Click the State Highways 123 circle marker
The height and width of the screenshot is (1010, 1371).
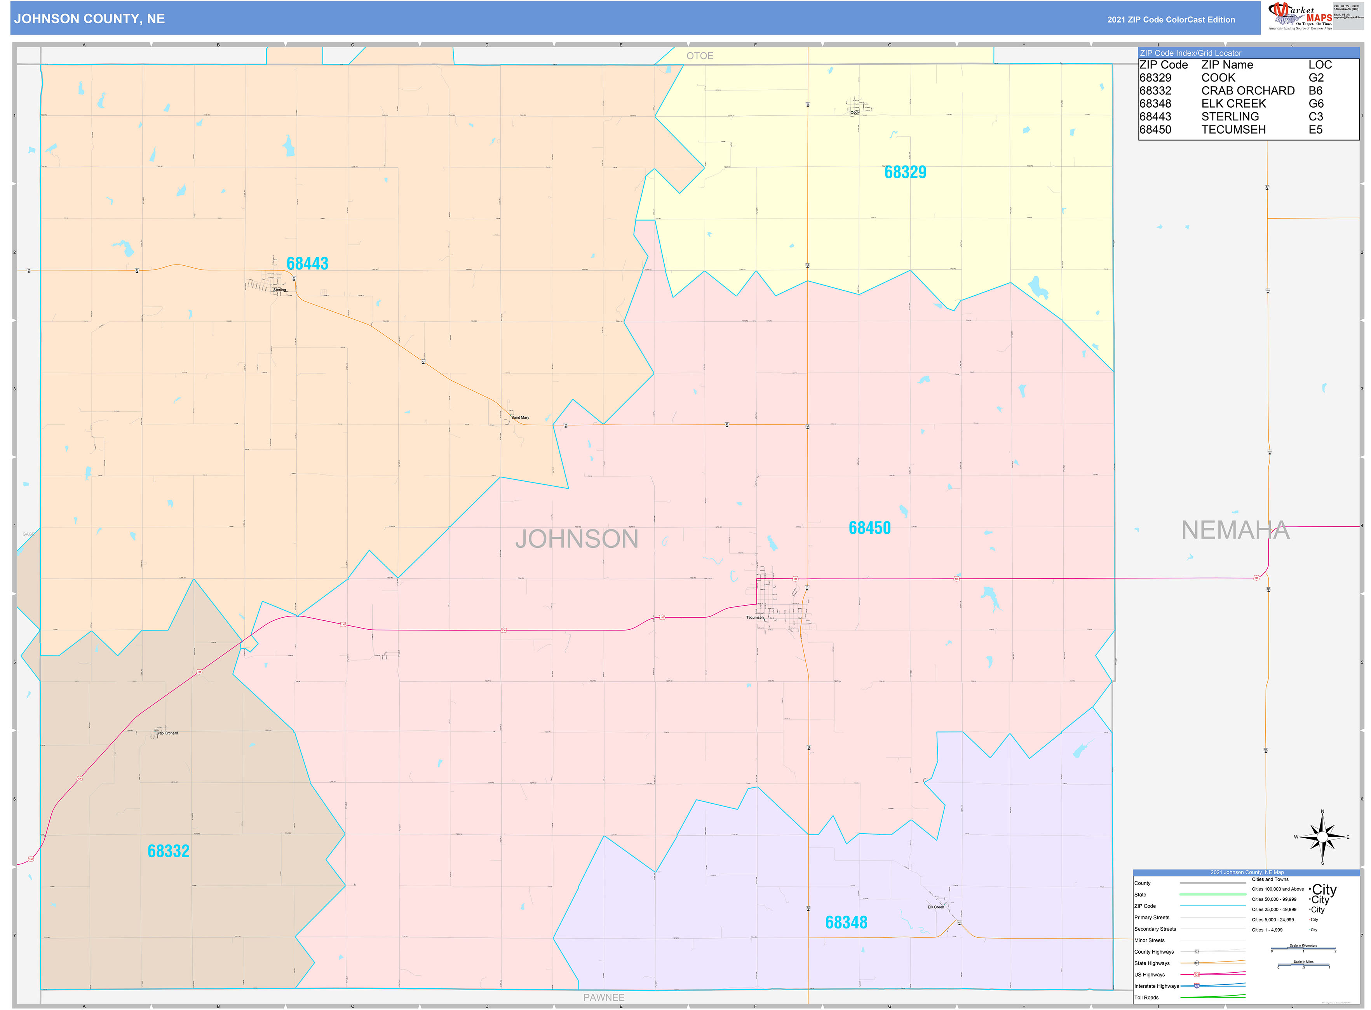[1197, 963]
